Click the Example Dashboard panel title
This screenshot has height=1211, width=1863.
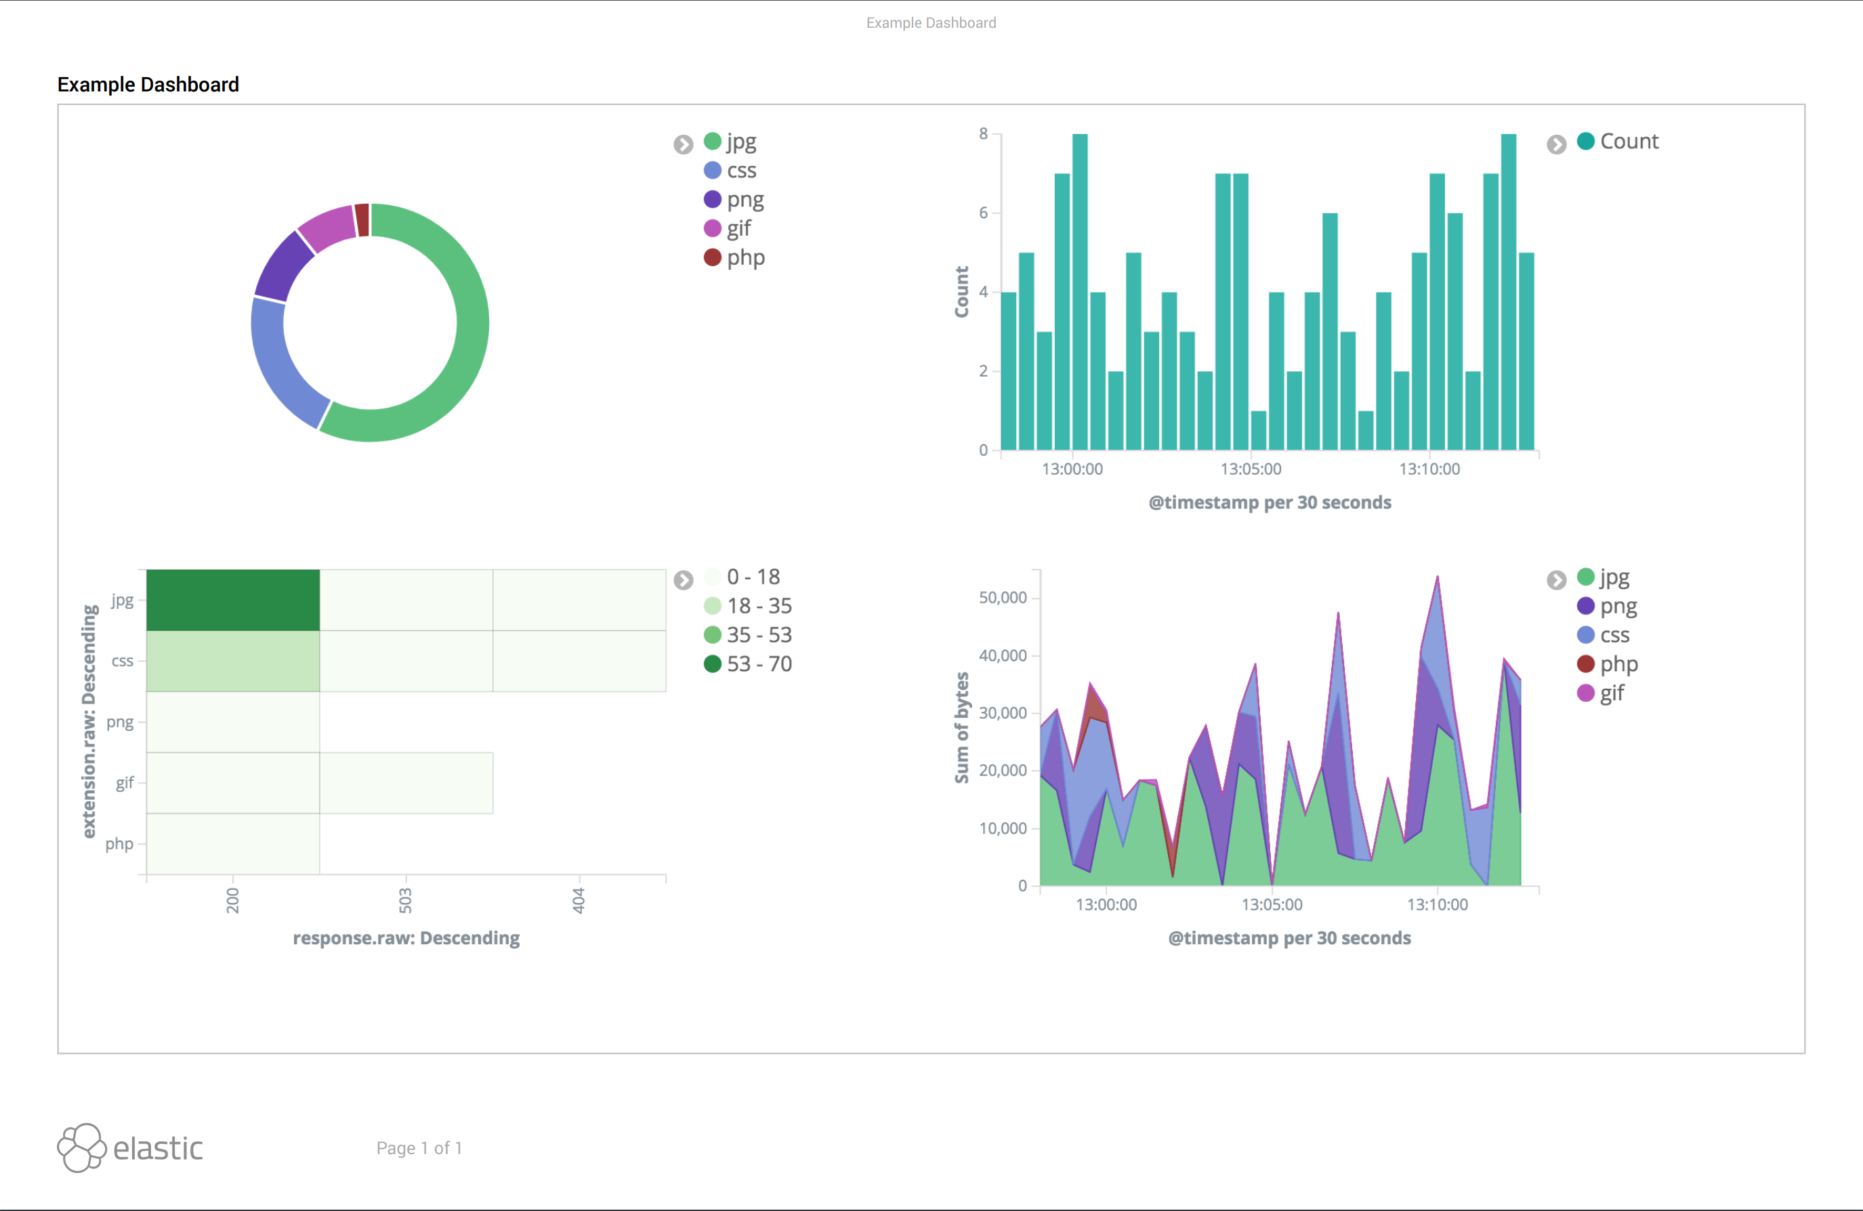[148, 85]
